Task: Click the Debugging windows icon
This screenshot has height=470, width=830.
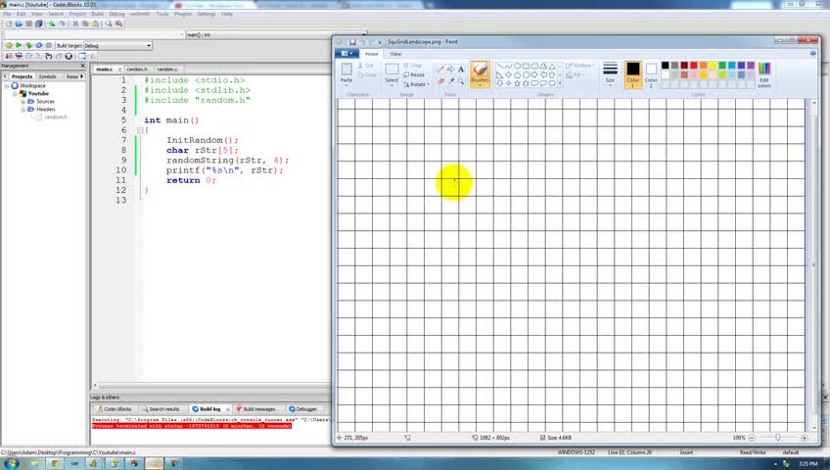Action: pyautogui.click(x=82, y=56)
